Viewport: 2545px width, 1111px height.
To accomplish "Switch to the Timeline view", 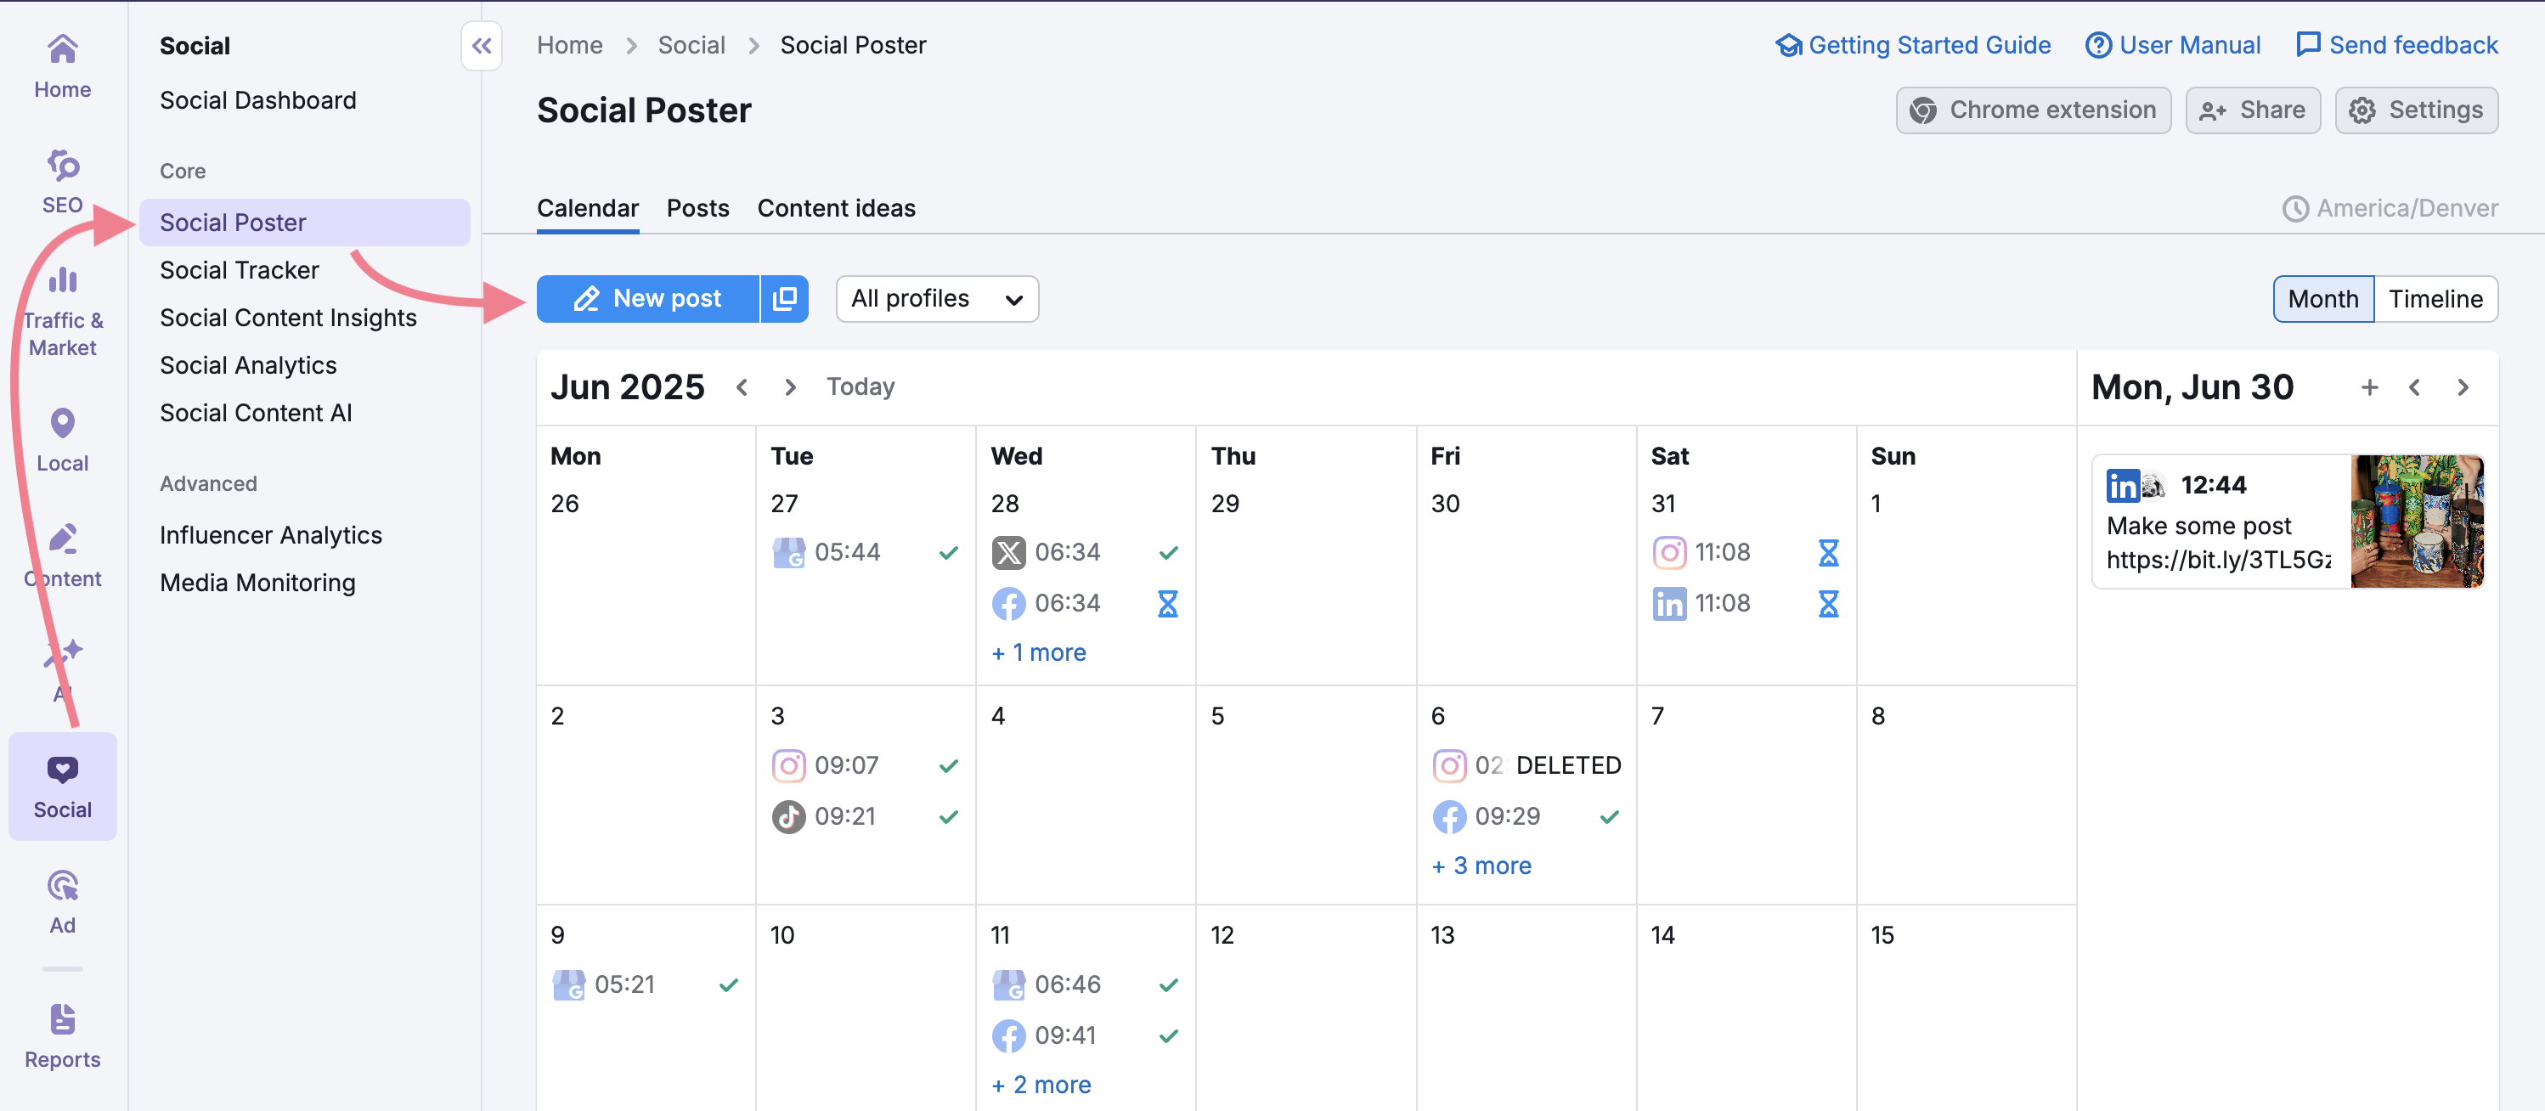I will (2435, 298).
